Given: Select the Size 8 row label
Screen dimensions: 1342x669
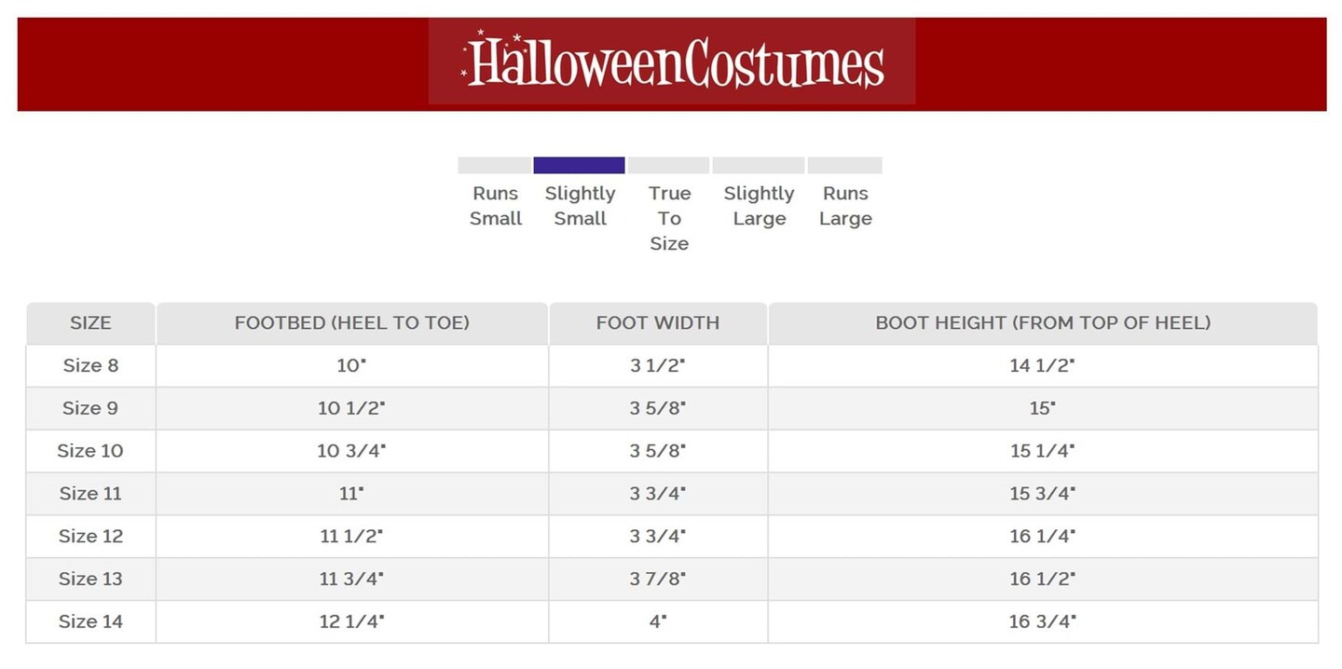Looking at the screenshot, I should click(90, 365).
